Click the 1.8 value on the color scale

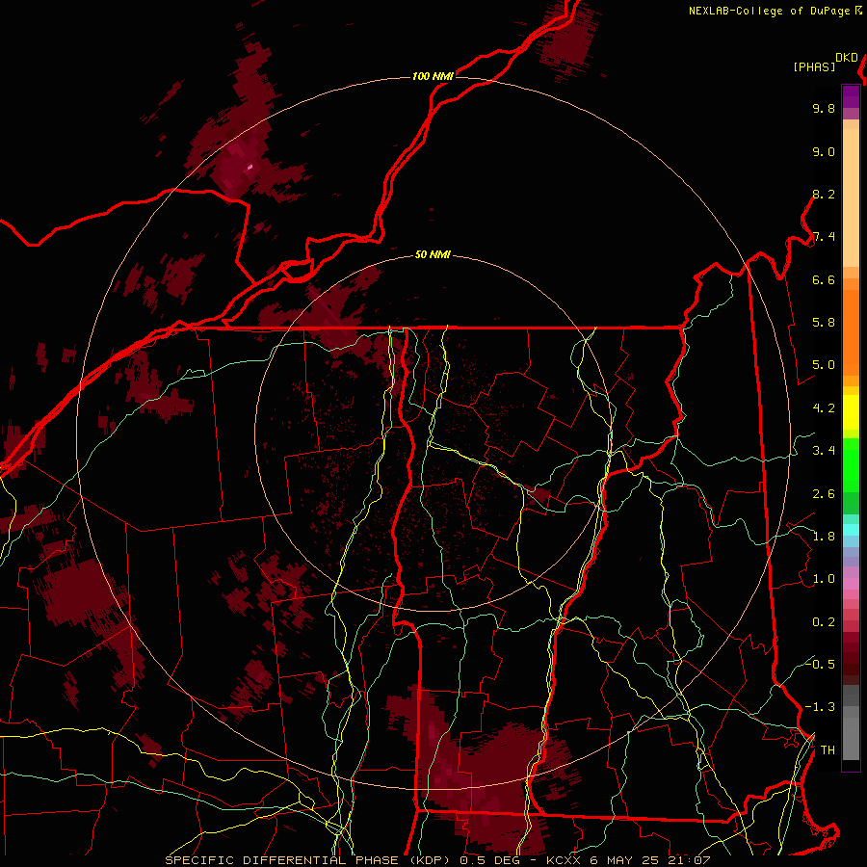[824, 537]
